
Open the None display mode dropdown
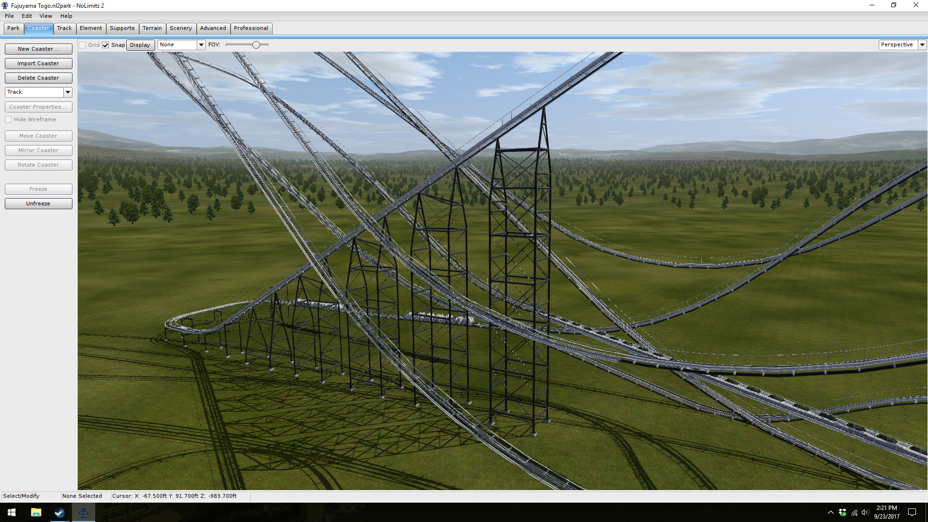tap(201, 44)
